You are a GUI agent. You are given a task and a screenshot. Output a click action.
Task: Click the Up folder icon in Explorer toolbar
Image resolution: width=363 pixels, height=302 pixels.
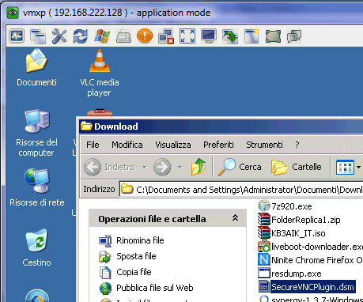click(199, 167)
